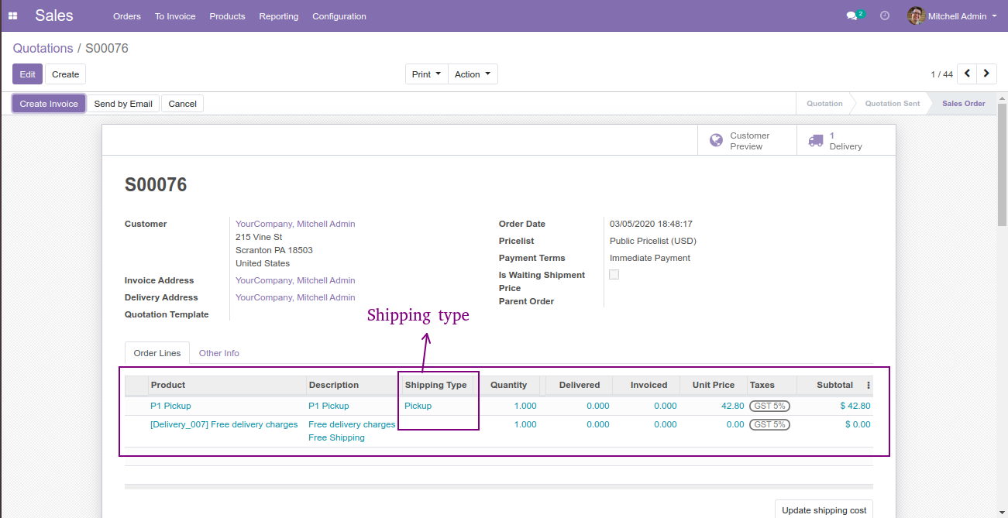Open Delivery Address company link
Image resolution: width=1008 pixels, height=518 pixels.
295,297
